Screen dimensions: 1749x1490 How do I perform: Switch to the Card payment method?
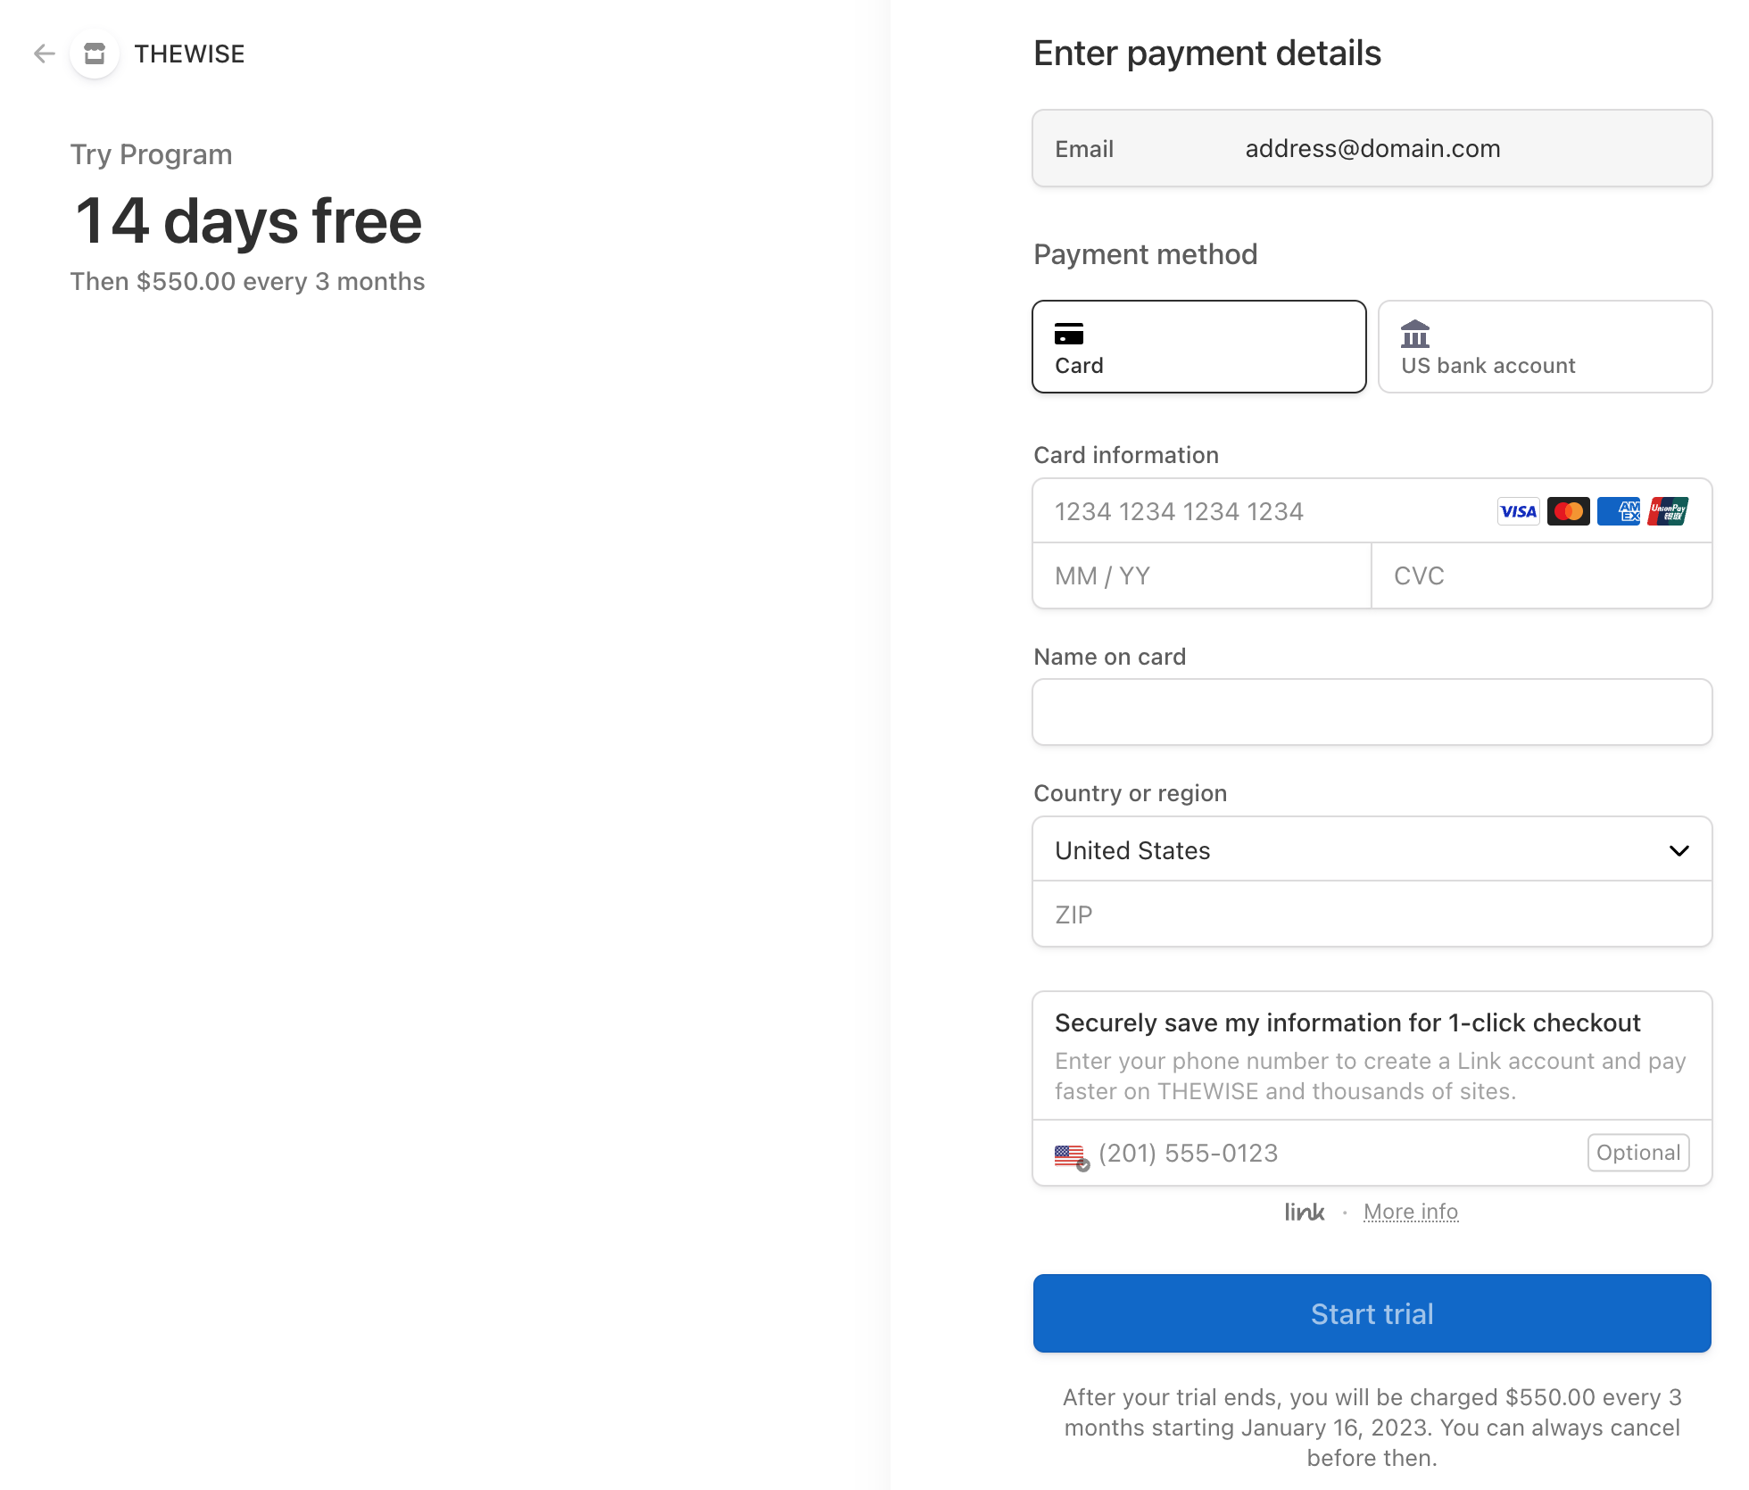[1198, 346]
